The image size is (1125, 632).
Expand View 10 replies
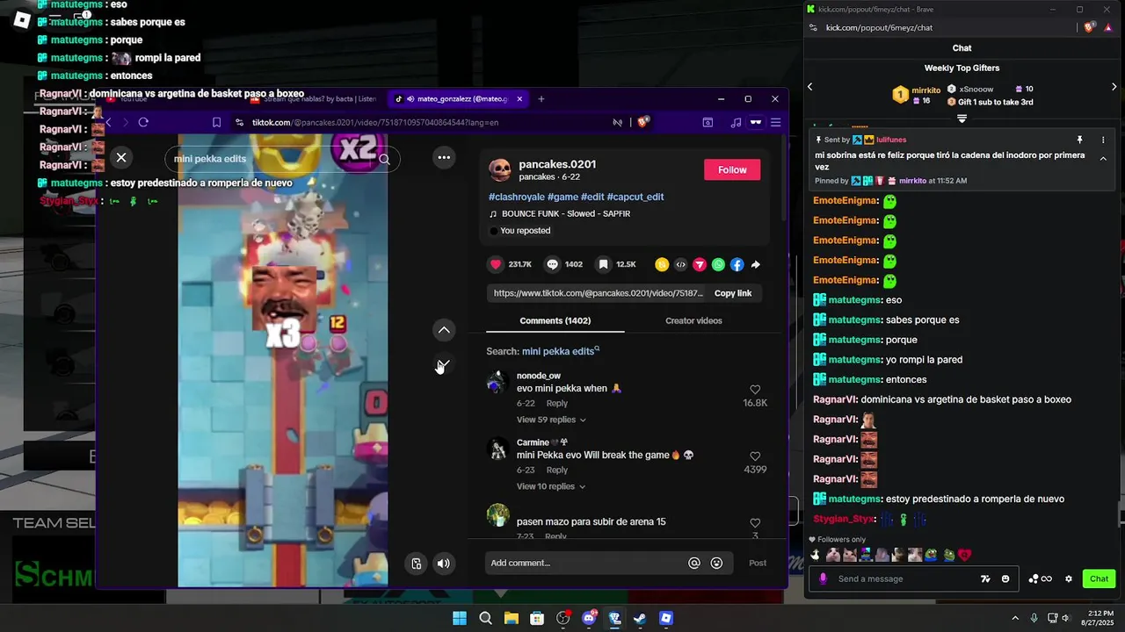coord(551,486)
